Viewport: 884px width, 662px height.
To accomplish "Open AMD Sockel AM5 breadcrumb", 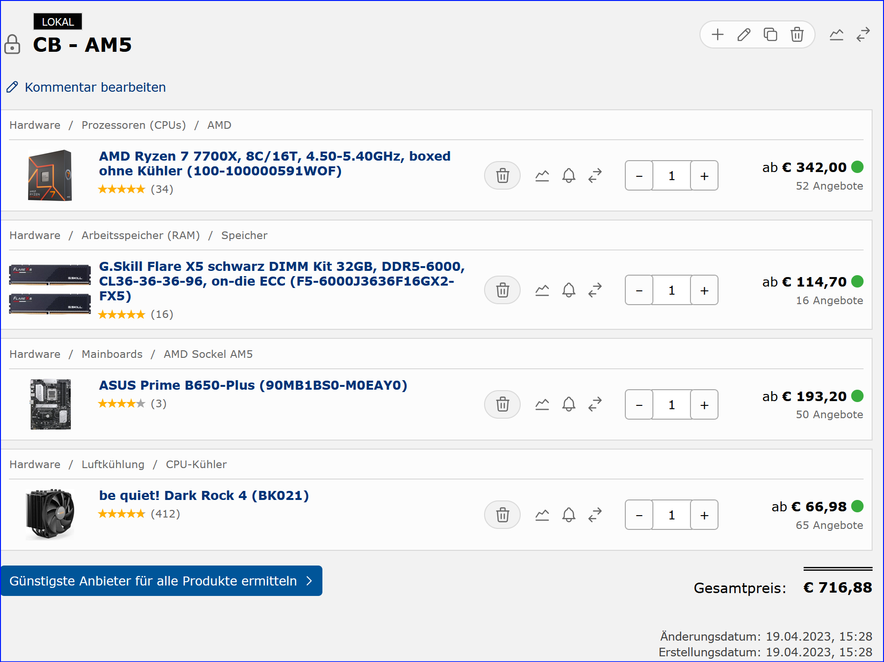I will pyautogui.click(x=208, y=354).
